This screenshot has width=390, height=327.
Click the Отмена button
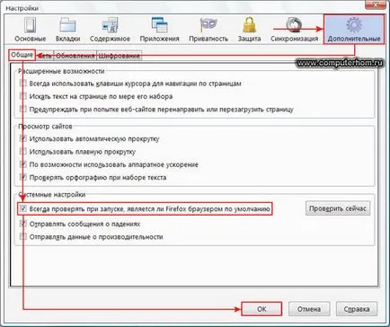[x=309, y=309]
